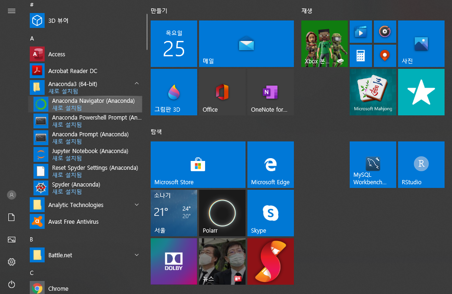Screen dimensions: 452x294
Task: Open the Office tile
Action: 222,92
